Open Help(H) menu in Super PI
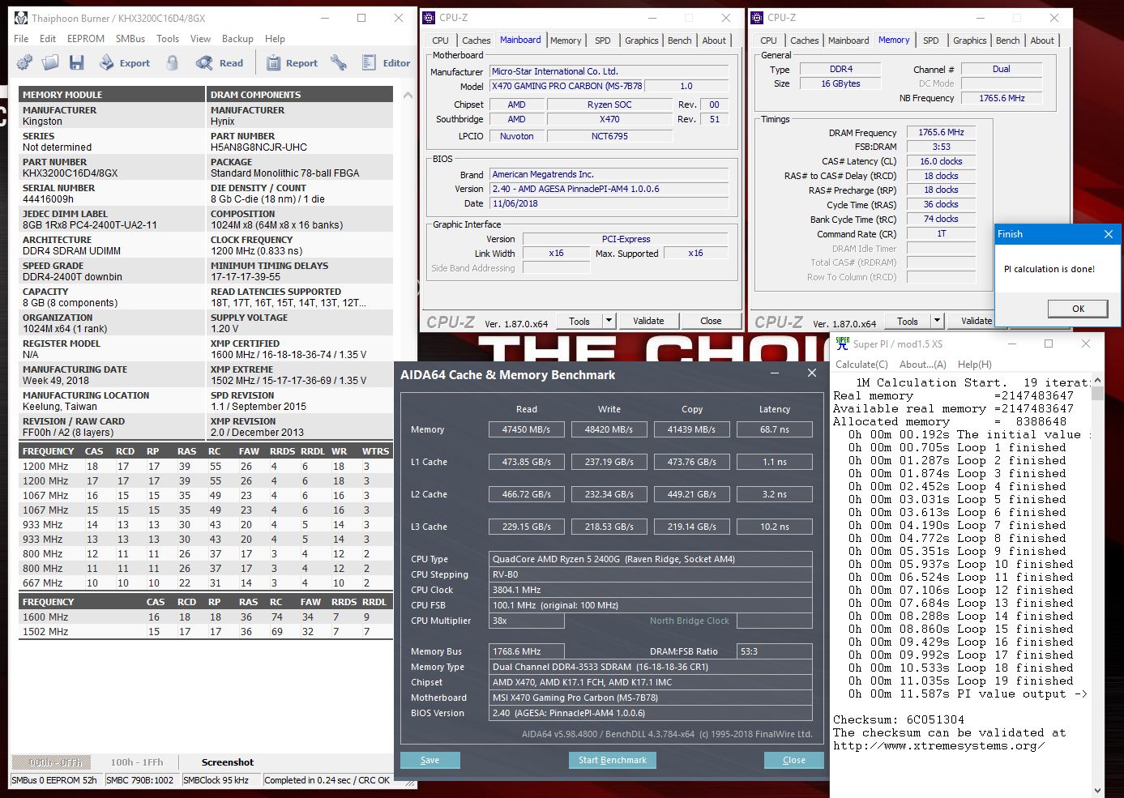 [x=974, y=365]
